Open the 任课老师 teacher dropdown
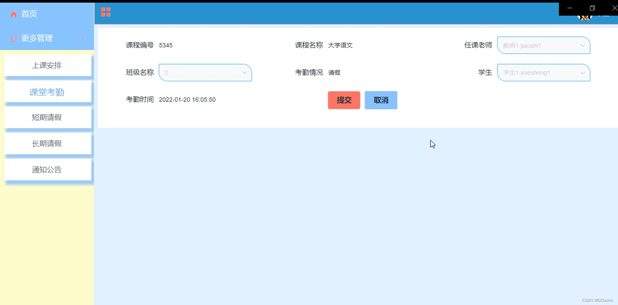 (x=543, y=45)
